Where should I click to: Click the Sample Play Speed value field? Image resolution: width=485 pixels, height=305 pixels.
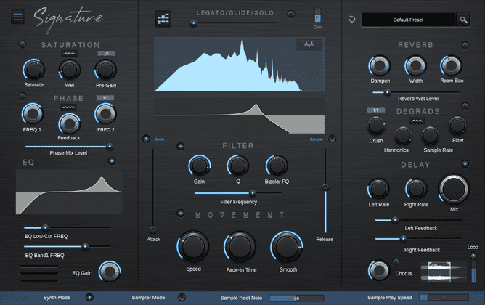pyautogui.click(x=443, y=297)
